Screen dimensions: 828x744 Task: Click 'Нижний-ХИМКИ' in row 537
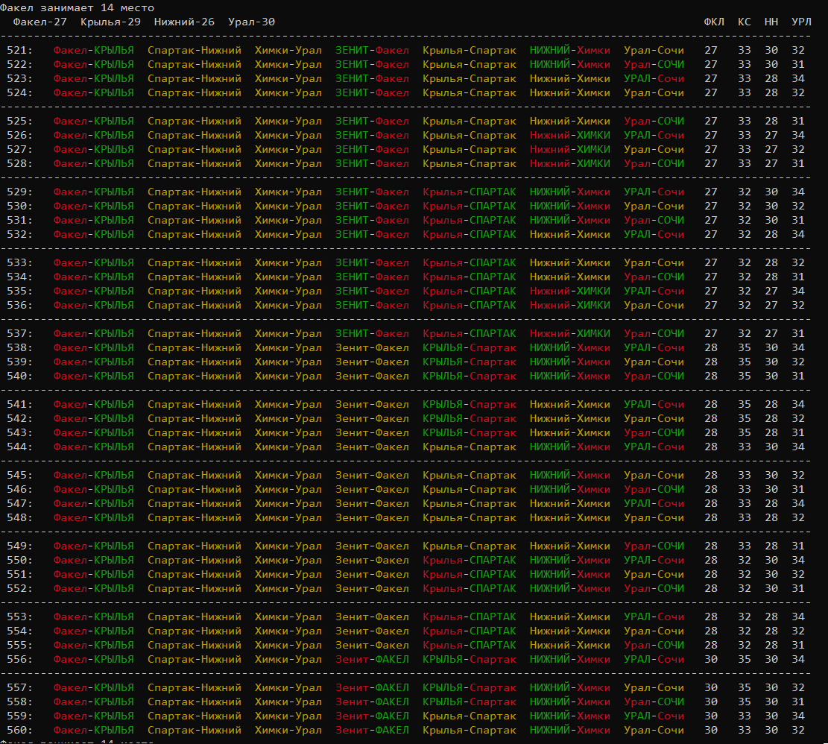(570, 334)
